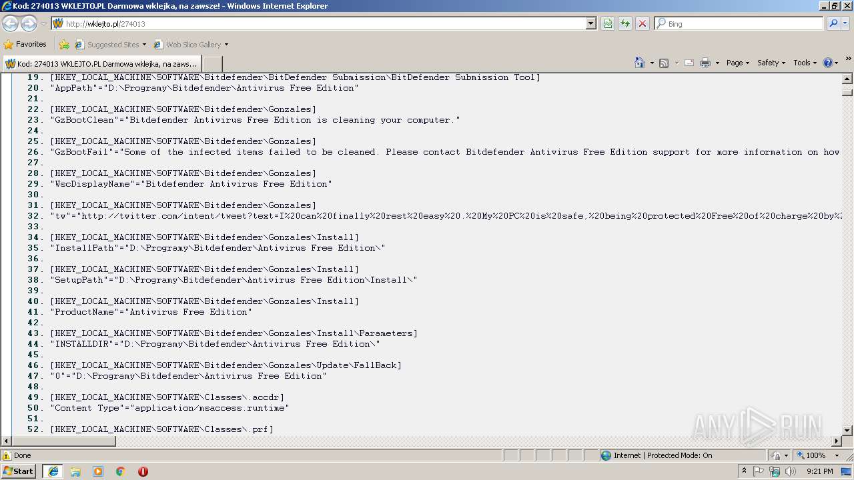854x480 pixels.
Task: Click line 35 InstallPath text
Action: point(218,248)
